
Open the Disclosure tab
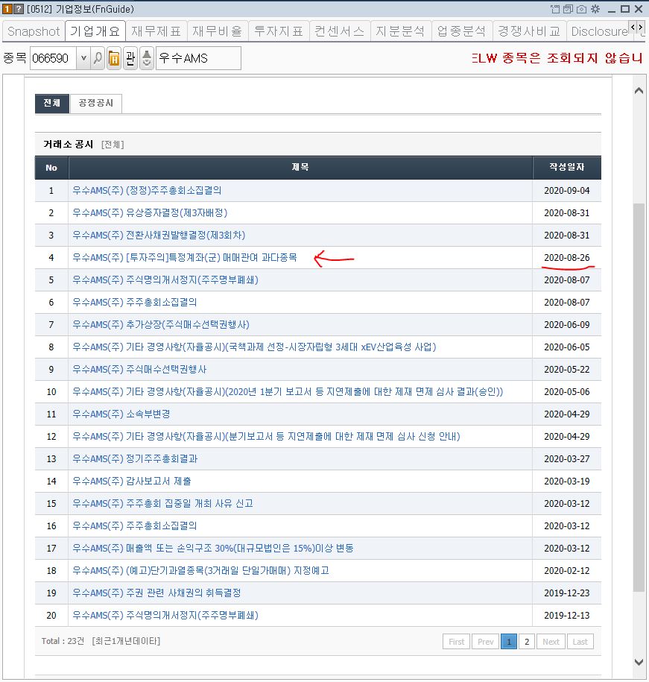click(x=599, y=31)
